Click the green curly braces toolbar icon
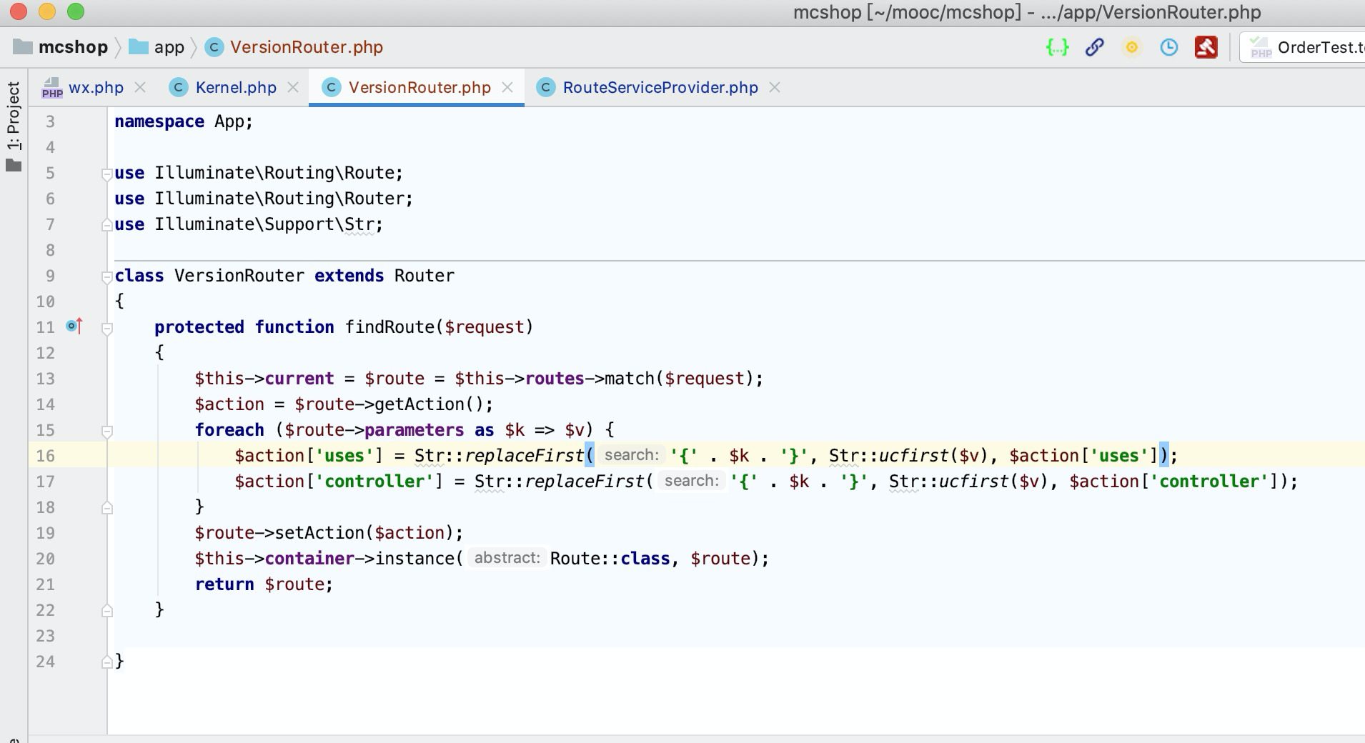This screenshot has height=743, width=1365. [x=1057, y=48]
